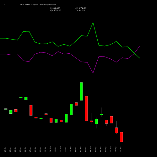157x157 pixels.
Task: Select the 23 Apr date label
Action: pyautogui.click(x=20, y=149)
